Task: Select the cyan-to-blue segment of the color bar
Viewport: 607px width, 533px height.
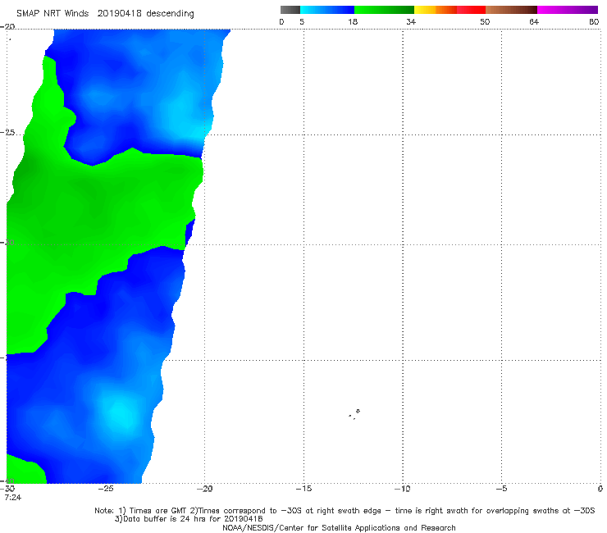Action: [x=327, y=10]
